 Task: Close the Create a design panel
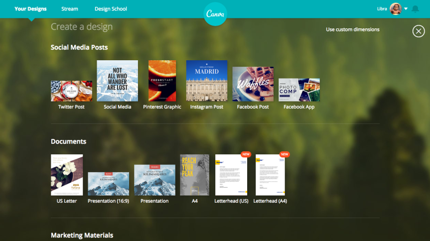(x=419, y=31)
